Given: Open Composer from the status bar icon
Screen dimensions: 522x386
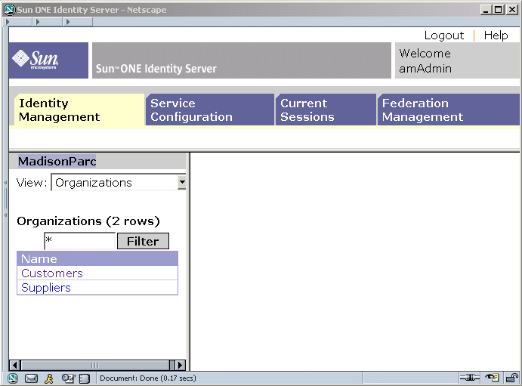Looking at the screenshot, I should click(68, 378).
